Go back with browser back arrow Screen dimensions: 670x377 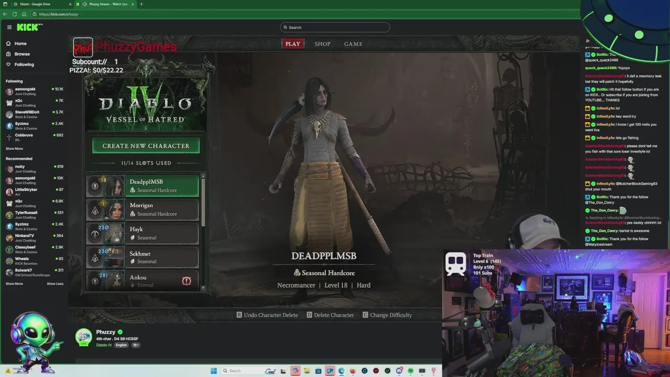coord(5,14)
